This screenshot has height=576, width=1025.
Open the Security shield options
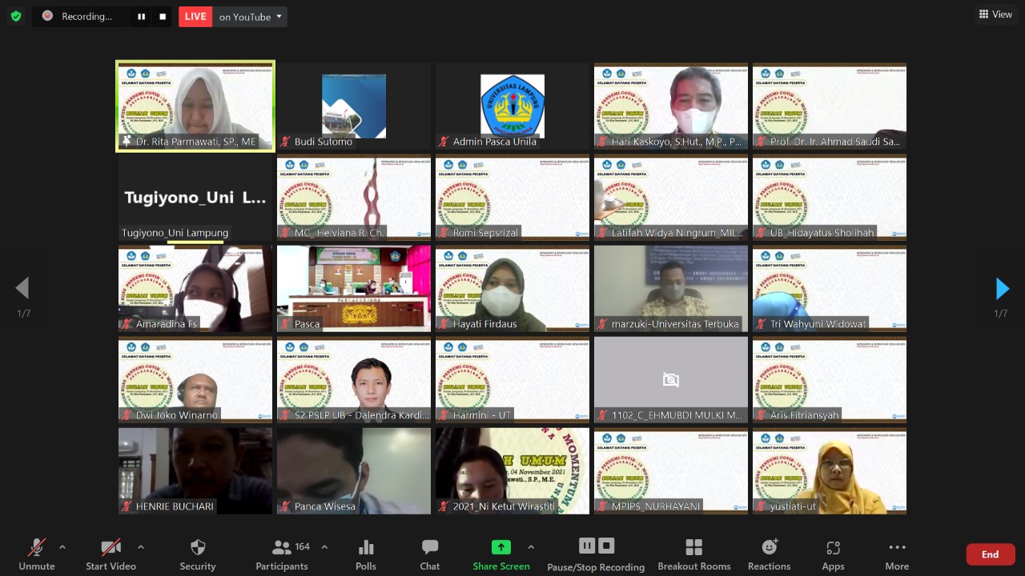[197, 554]
